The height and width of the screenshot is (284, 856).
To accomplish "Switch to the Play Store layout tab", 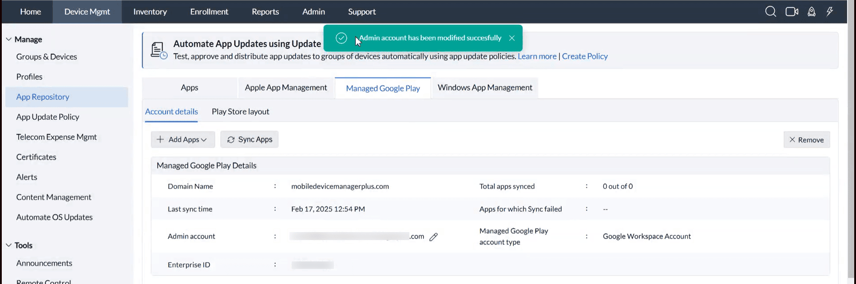I will pos(240,112).
